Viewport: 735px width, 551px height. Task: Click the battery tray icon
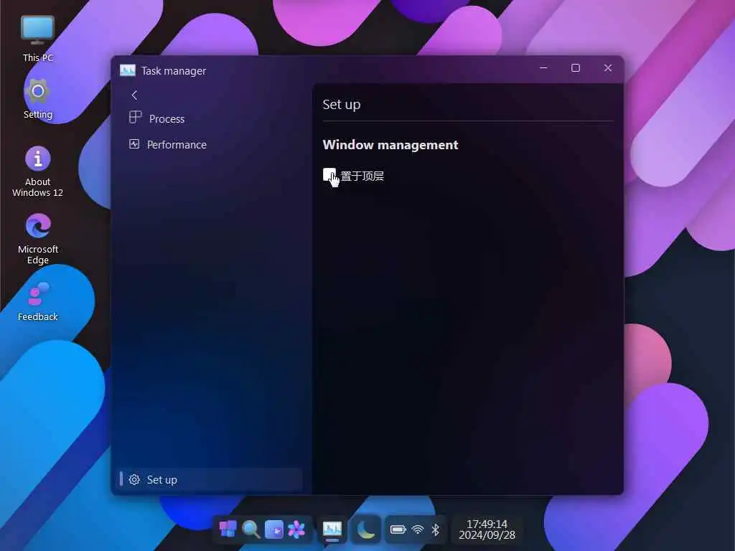click(398, 529)
